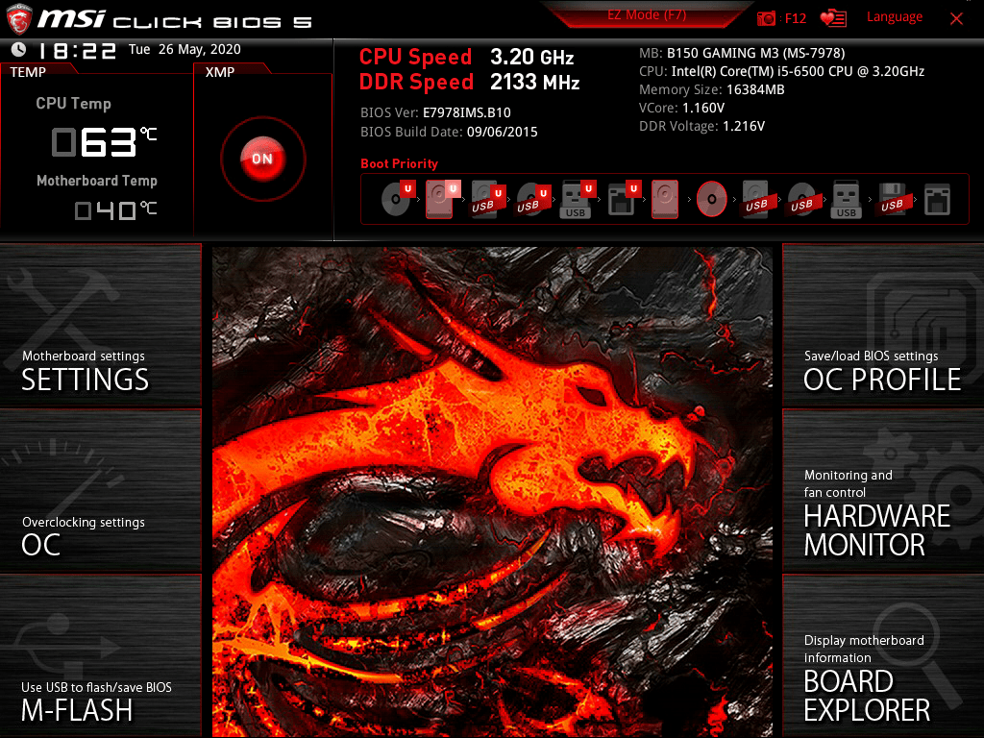Click the clock icon beside the time
The width and height of the screenshot is (984, 738).
point(18,49)
